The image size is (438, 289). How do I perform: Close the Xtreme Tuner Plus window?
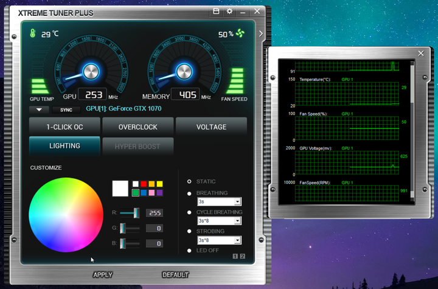point(257,11)
